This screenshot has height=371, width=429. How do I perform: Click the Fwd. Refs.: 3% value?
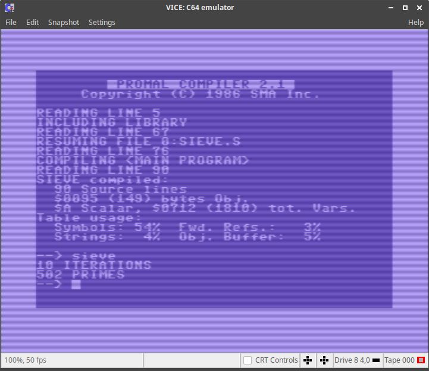point(249,228)
